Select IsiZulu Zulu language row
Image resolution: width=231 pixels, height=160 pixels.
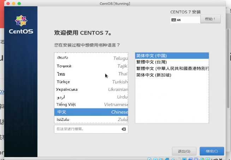[91, 119]
